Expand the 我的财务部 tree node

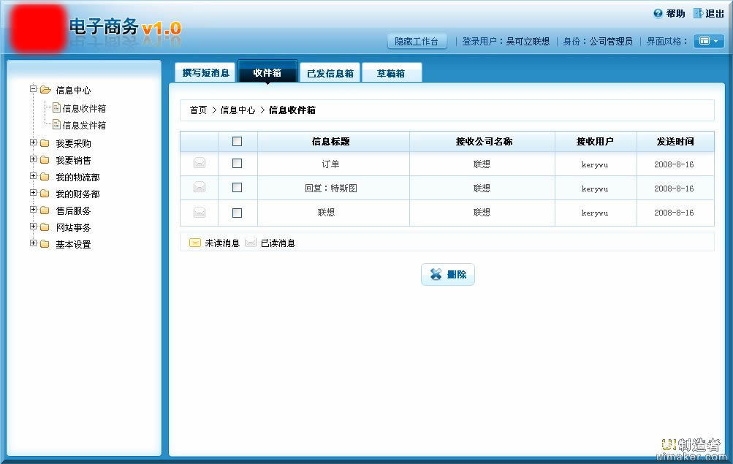click(33, 193)
